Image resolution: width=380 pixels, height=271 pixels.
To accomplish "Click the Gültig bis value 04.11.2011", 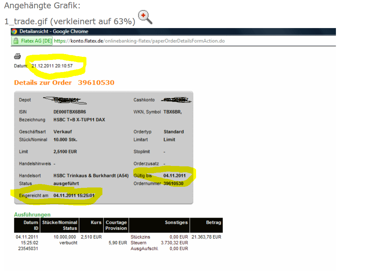I will [175, 176].
